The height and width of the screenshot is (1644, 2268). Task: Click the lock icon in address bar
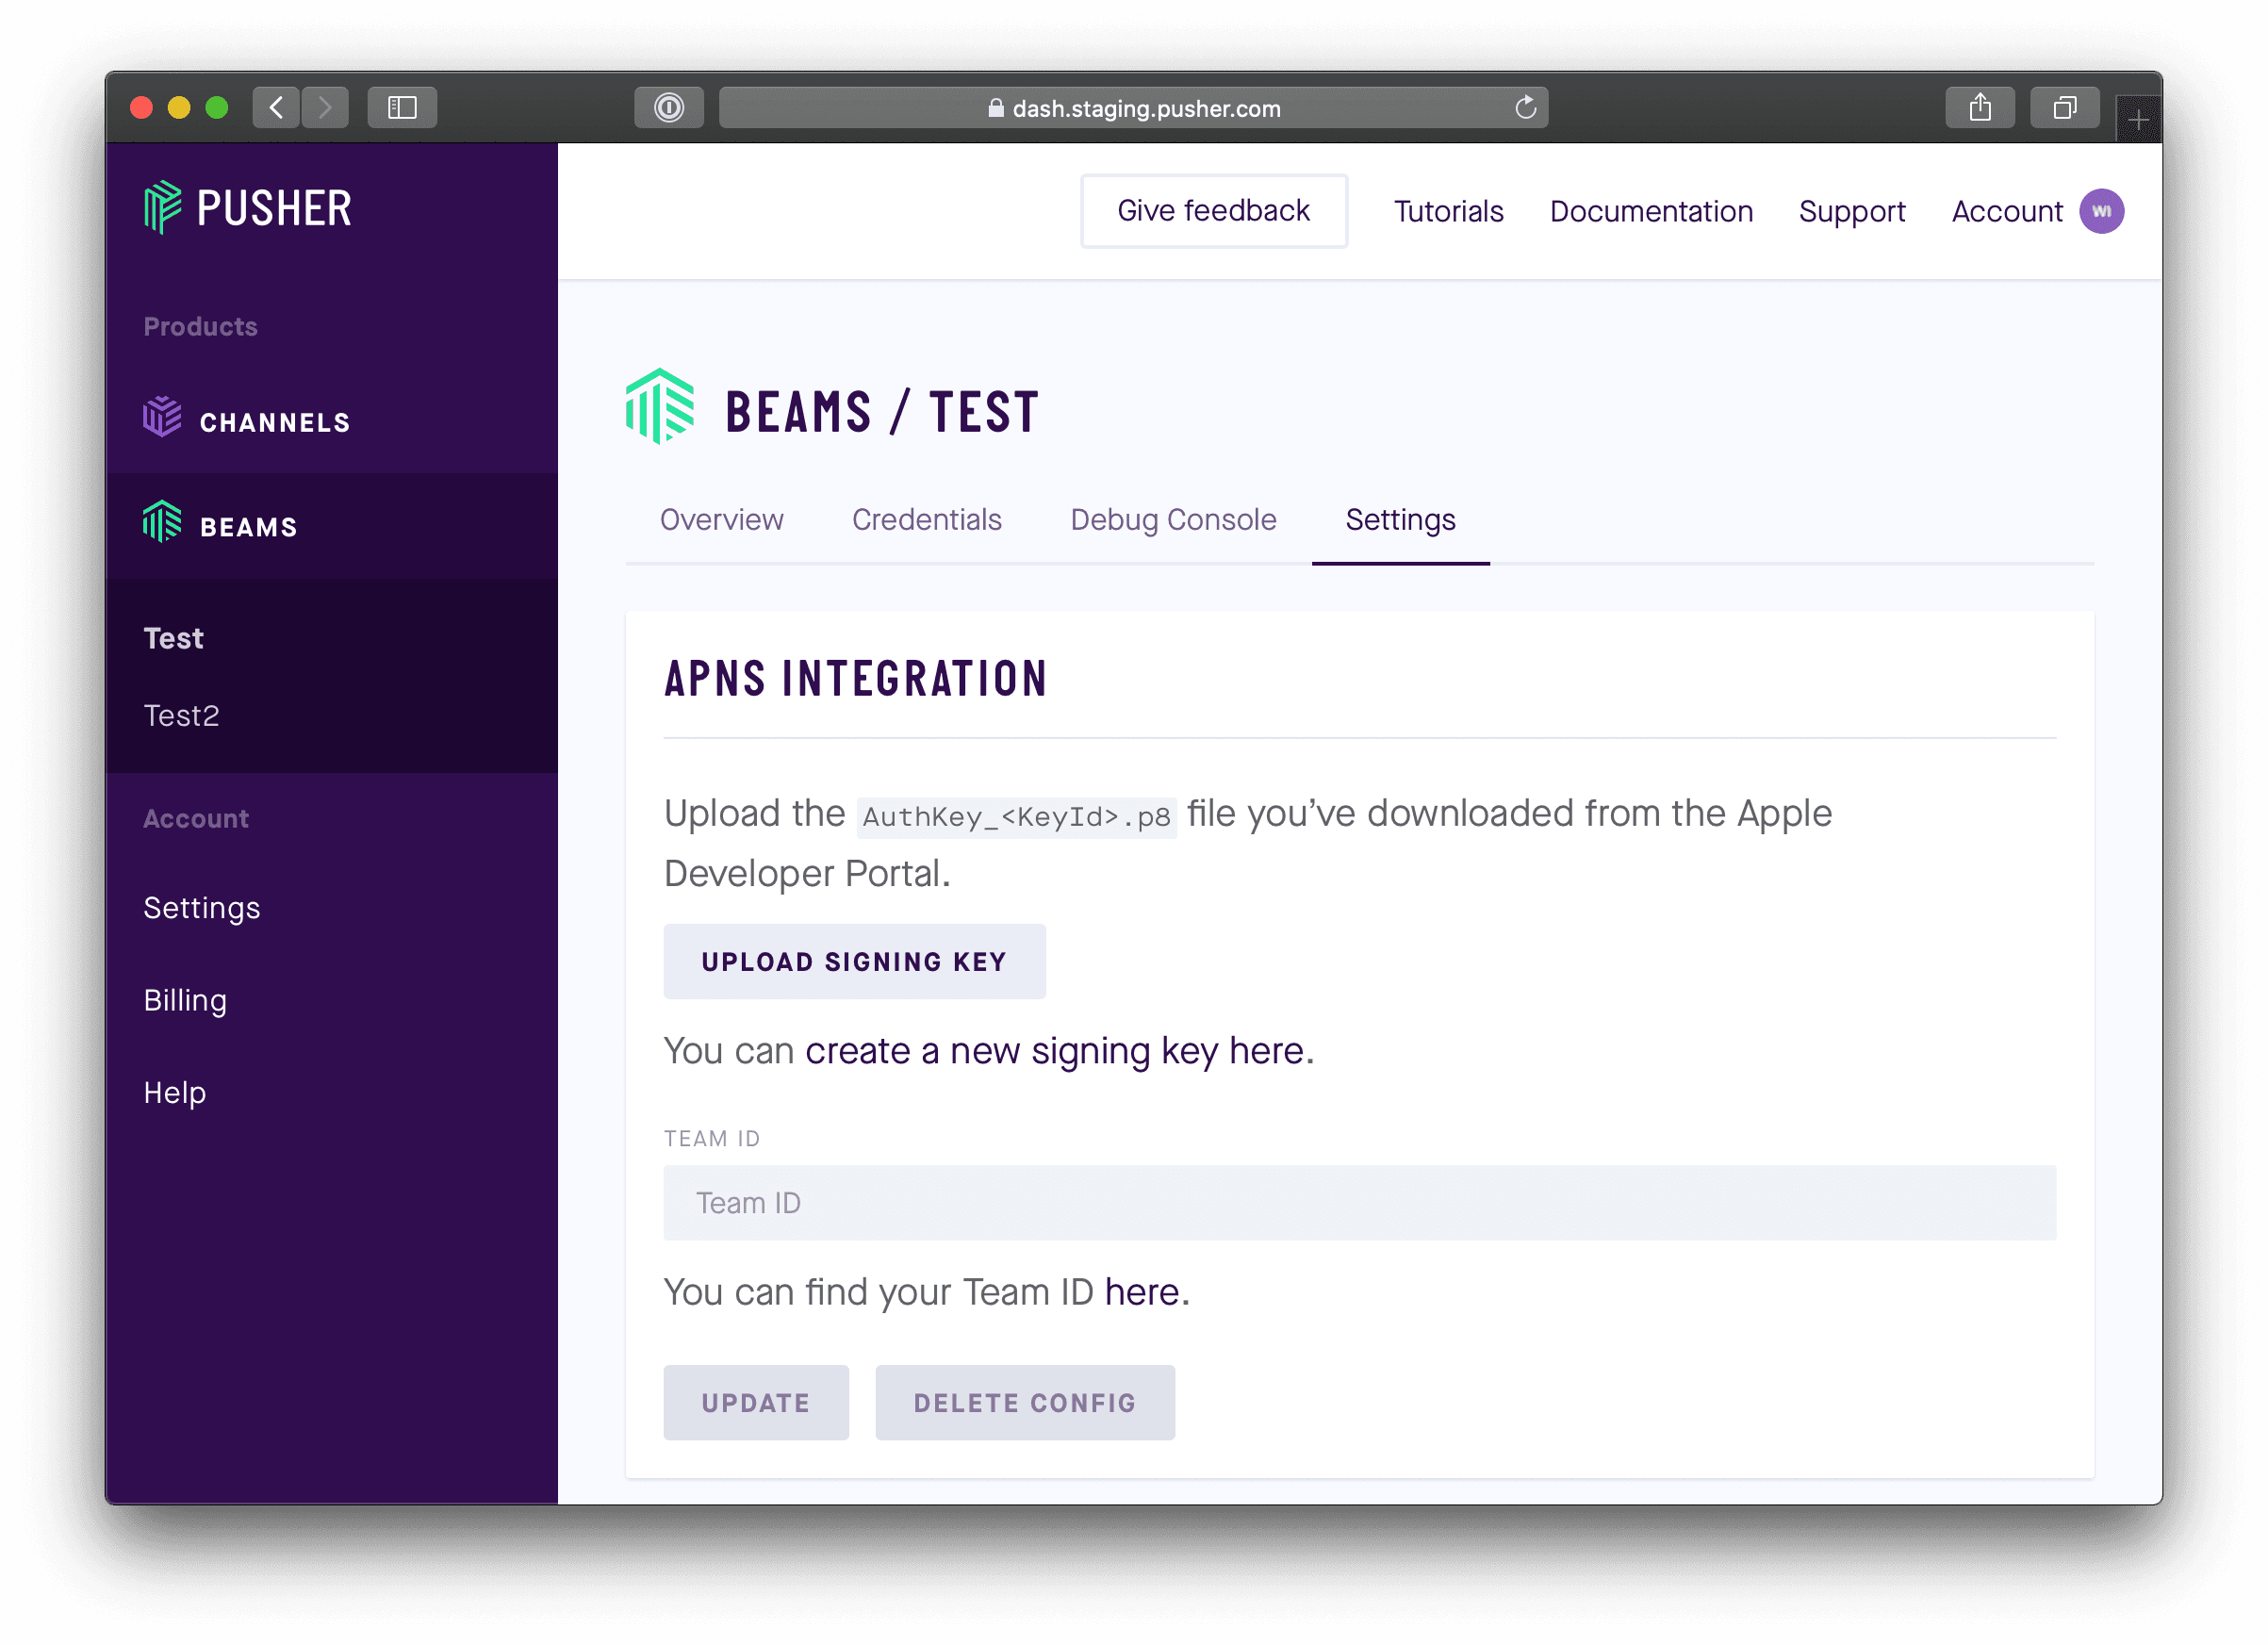[995, 108]
